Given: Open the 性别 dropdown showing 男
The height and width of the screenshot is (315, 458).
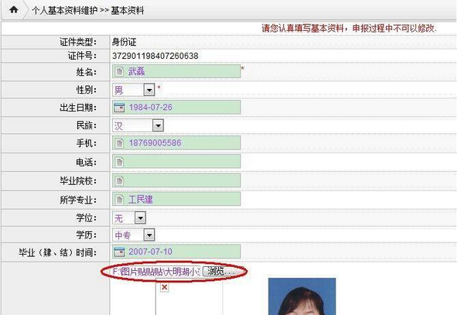Looking at the screenshot, I should (x=134, y=90).
